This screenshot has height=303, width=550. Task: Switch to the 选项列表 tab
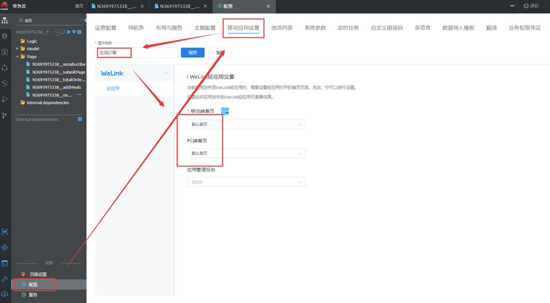[x=282, y=28]
